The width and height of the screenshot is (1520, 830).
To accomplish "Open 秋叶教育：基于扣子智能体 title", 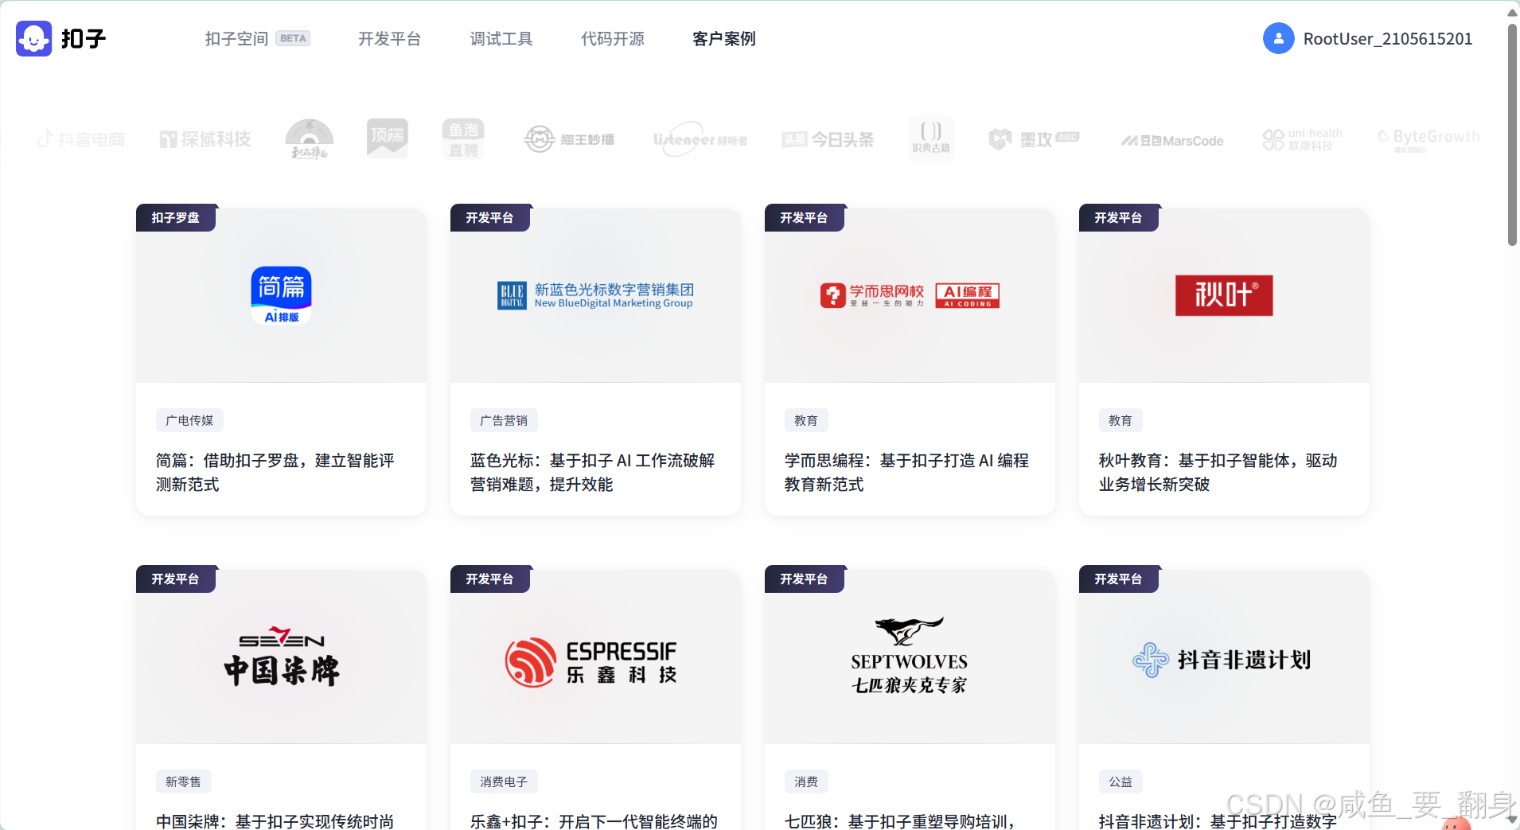I will click(x=1218, y=472).
